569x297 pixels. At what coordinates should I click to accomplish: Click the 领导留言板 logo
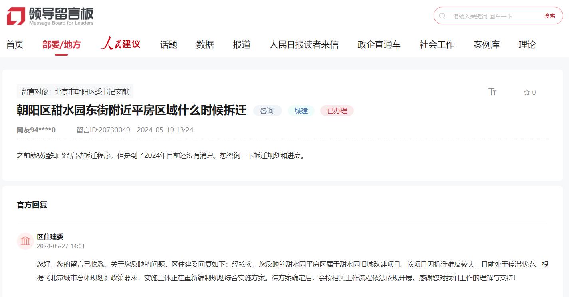(50, 16)
